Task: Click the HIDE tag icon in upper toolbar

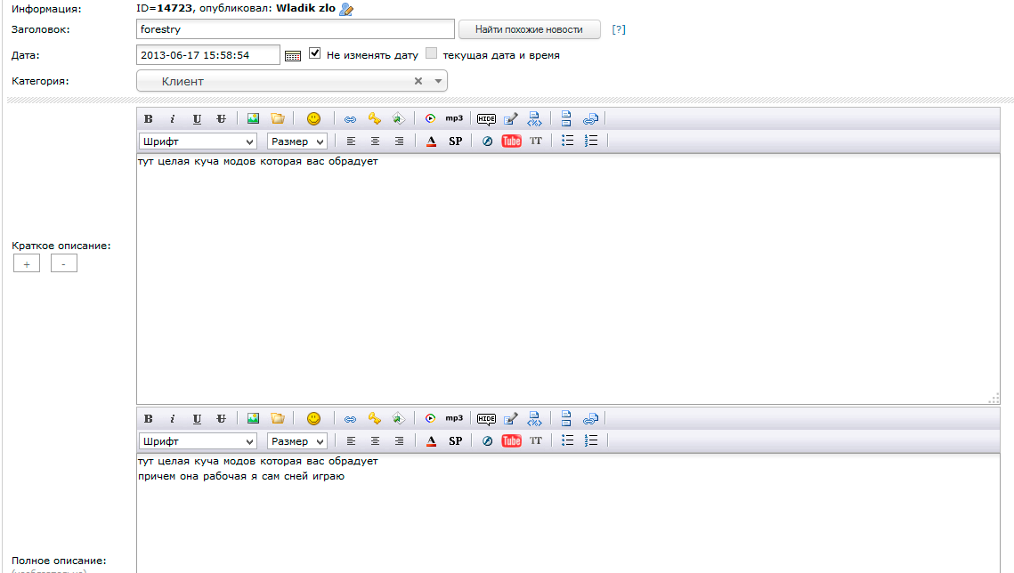Action: pyautogui.click(x=486, y=118)
